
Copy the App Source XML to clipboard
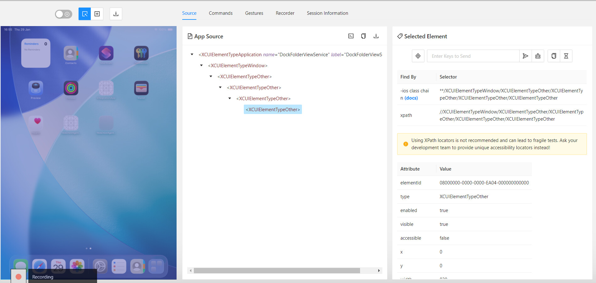[x=364, y=36]
